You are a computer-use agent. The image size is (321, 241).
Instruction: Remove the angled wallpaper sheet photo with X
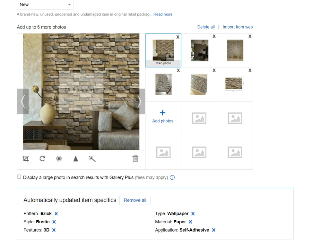(x=214, y=70)
